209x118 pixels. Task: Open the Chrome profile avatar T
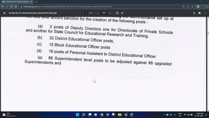(202, 7)
